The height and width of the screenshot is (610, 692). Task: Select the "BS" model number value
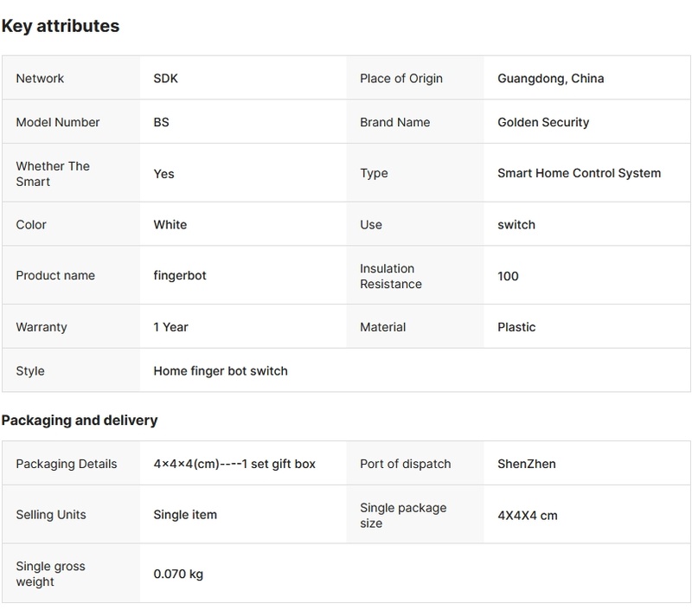[161, 122]
